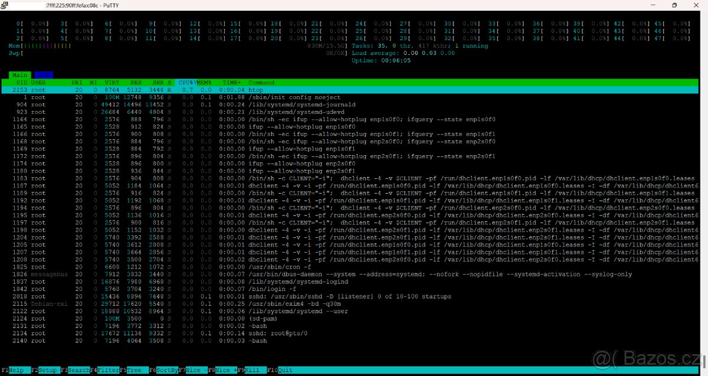Click the PuTTY icon in the title bar
The image size is (708, 376).
5,5
